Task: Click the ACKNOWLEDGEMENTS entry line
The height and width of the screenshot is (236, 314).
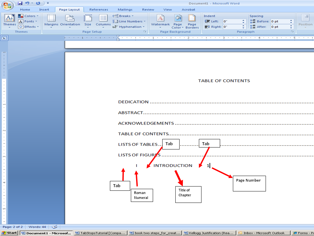Action: [216, 123]
